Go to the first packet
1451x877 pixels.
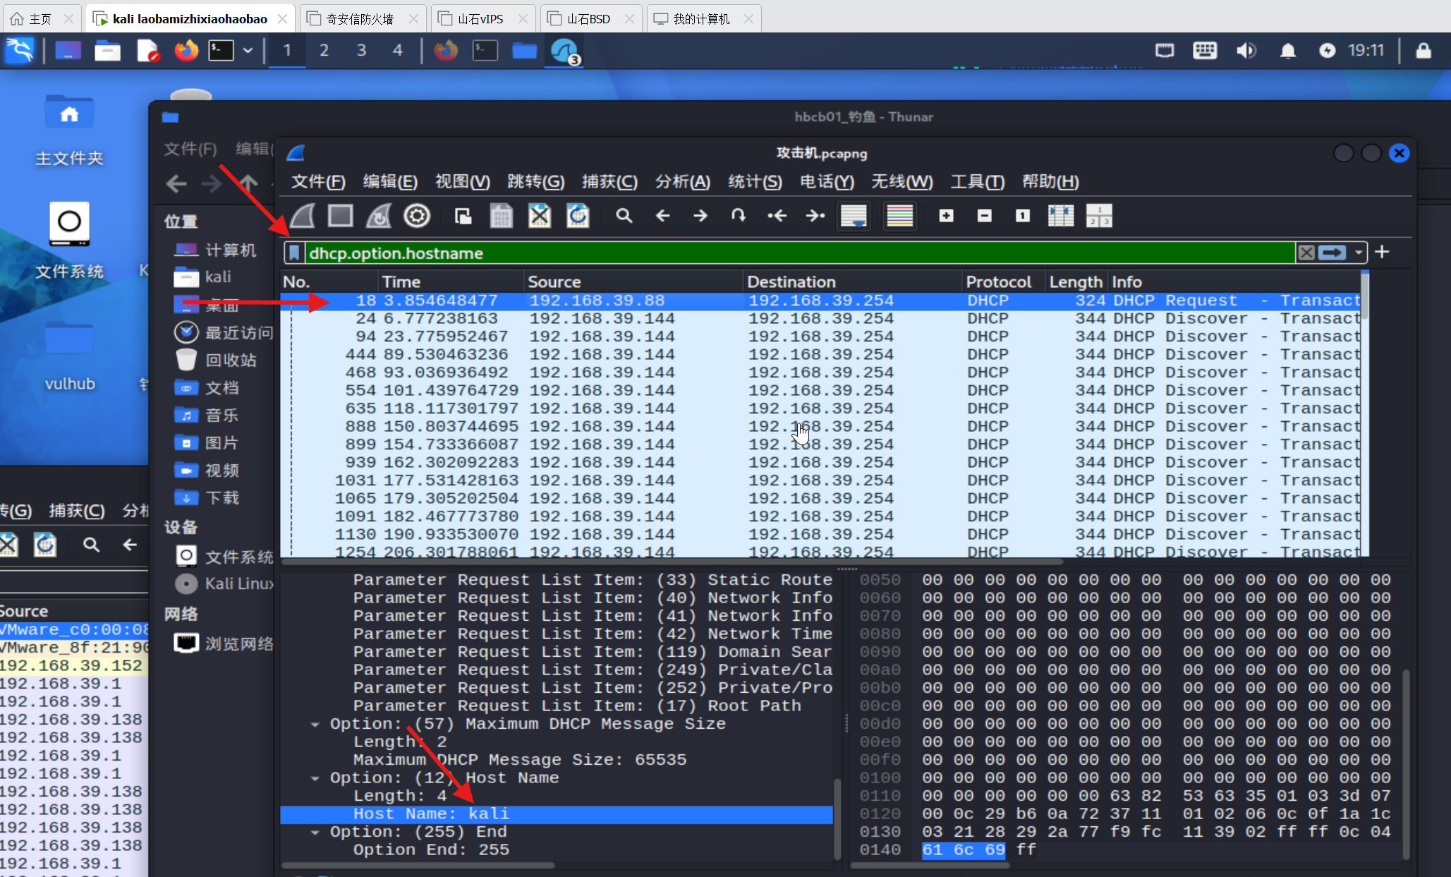(x=777, y=216)
